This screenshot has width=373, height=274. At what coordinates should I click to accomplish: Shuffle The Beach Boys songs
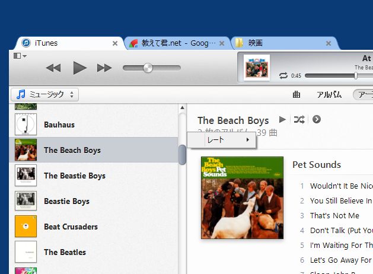tap(299, 119)
